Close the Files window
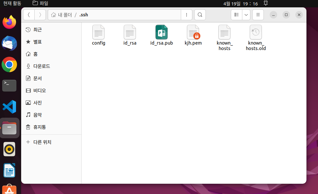318x194 pixels. click(x=299, y=15)
